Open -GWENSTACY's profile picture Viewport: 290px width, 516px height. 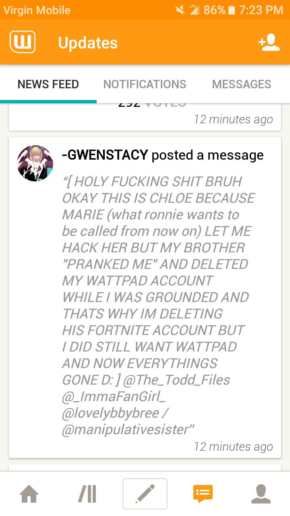35,163
